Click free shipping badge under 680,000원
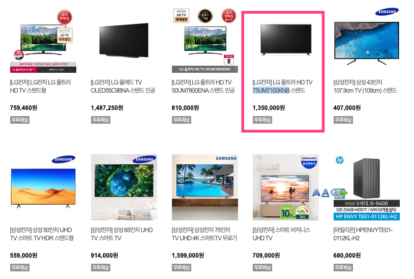The image size is (414, 279). coord(343,267)
